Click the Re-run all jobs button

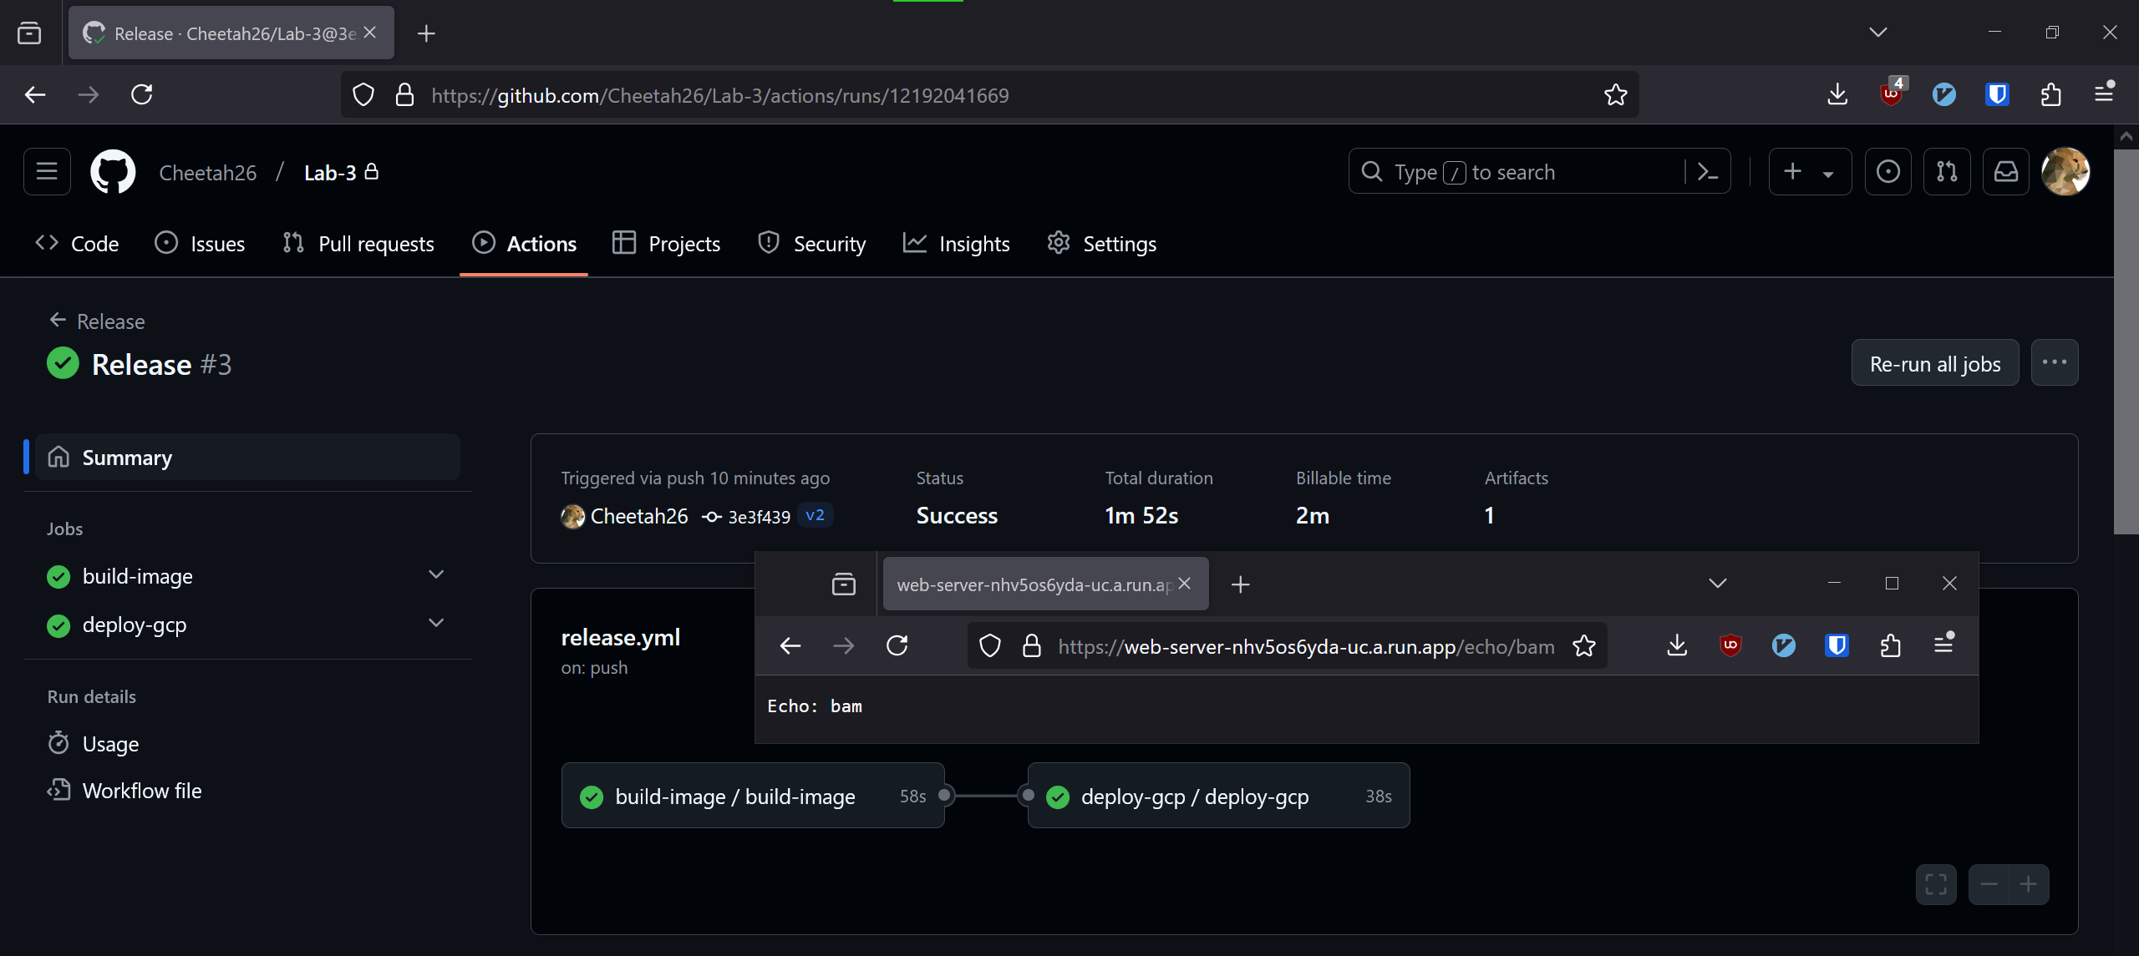click(1934, 363)
